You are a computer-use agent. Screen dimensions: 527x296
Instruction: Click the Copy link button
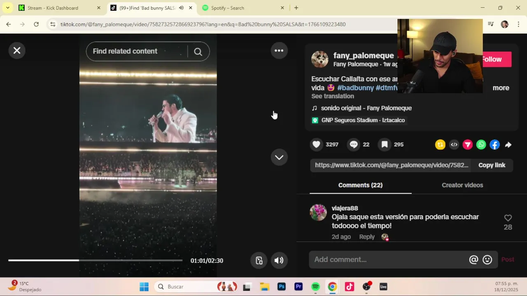tap(492, 165)
